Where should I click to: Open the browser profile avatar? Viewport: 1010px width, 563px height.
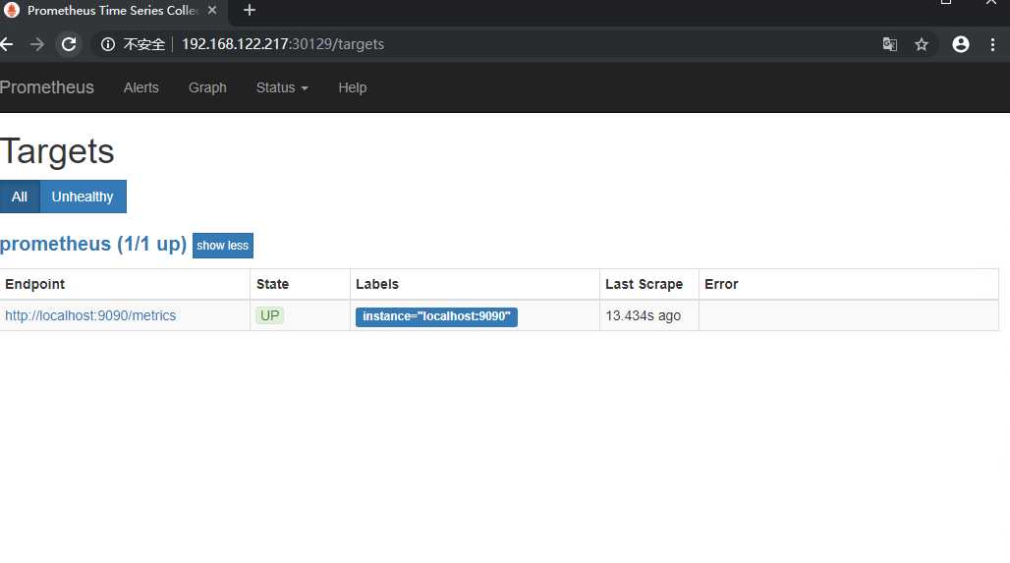(x=961, y=44)
